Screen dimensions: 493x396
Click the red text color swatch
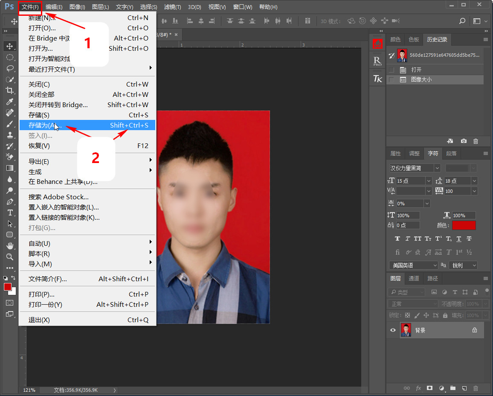click(x=464, y=225)
